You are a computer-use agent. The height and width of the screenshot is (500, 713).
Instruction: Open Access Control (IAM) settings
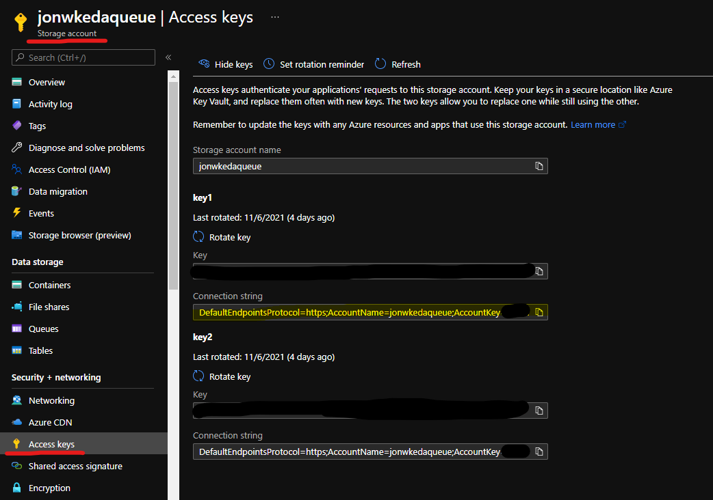tap(70, 169)
